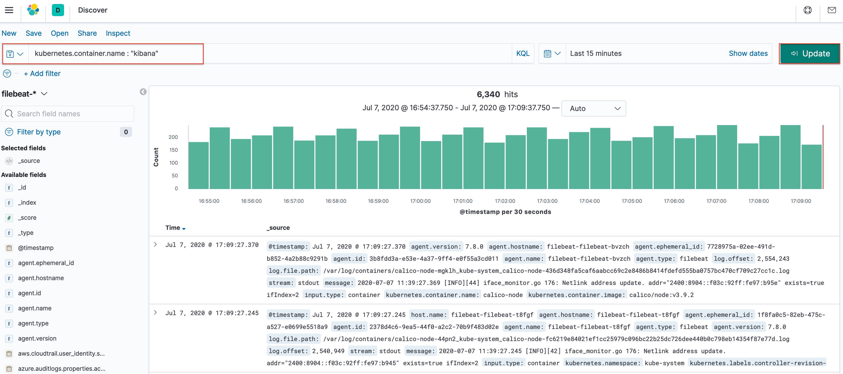
Task: Select the Inspect menu item
Action: [117, 33]
